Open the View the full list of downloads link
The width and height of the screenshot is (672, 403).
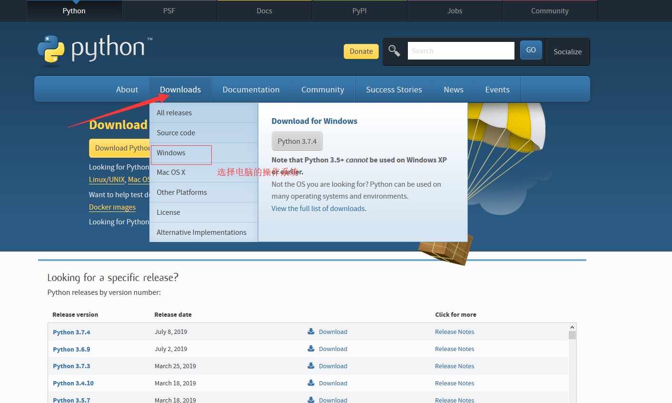(318, 209)
